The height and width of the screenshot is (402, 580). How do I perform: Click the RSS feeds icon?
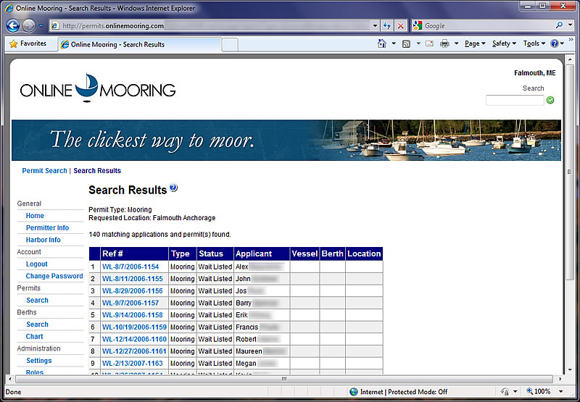pos(406,44)
